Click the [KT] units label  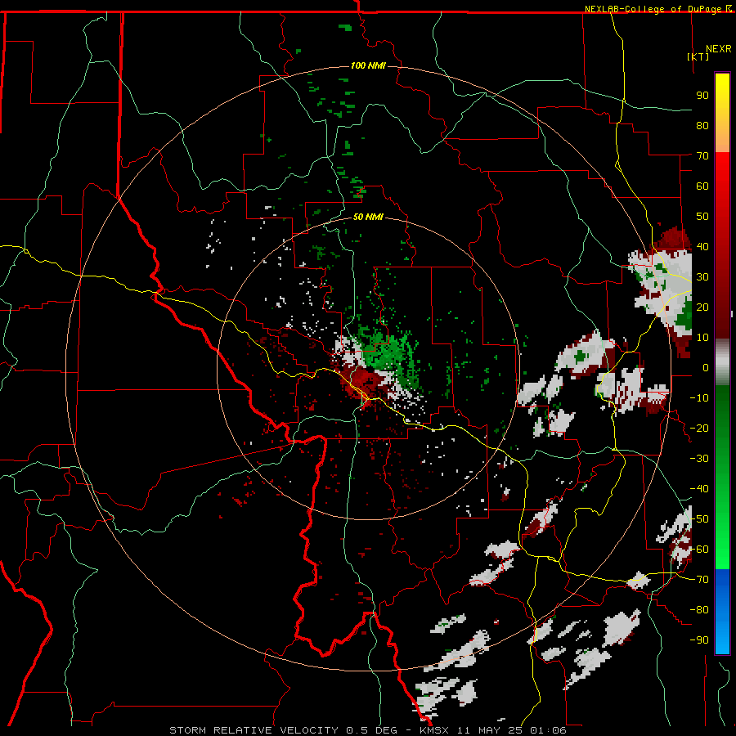[698, 56]
